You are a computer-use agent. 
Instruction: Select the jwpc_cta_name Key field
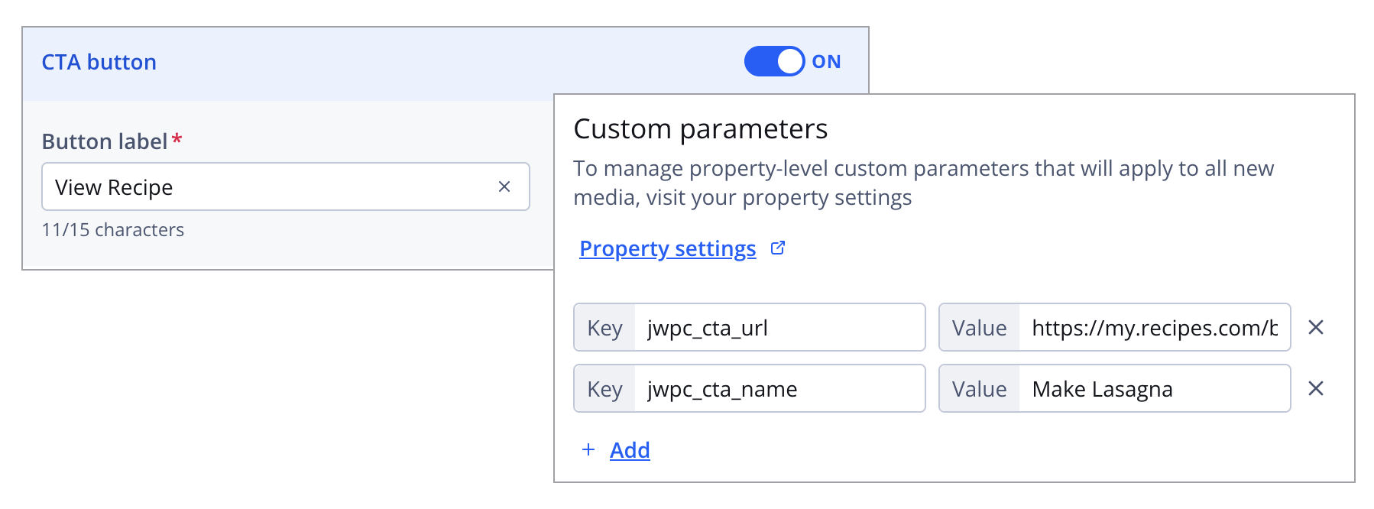(779, 388)
